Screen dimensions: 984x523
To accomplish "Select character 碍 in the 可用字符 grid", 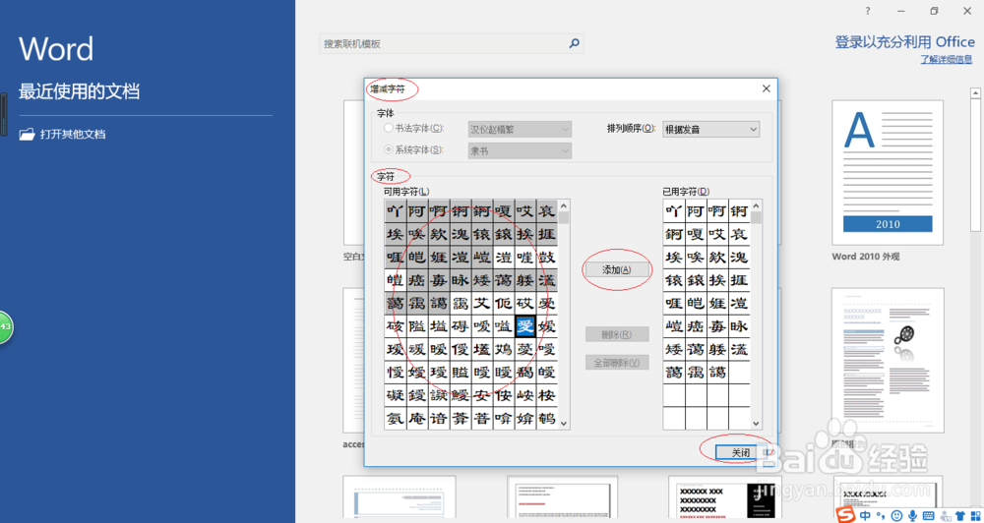I will (x=460, y=326).
